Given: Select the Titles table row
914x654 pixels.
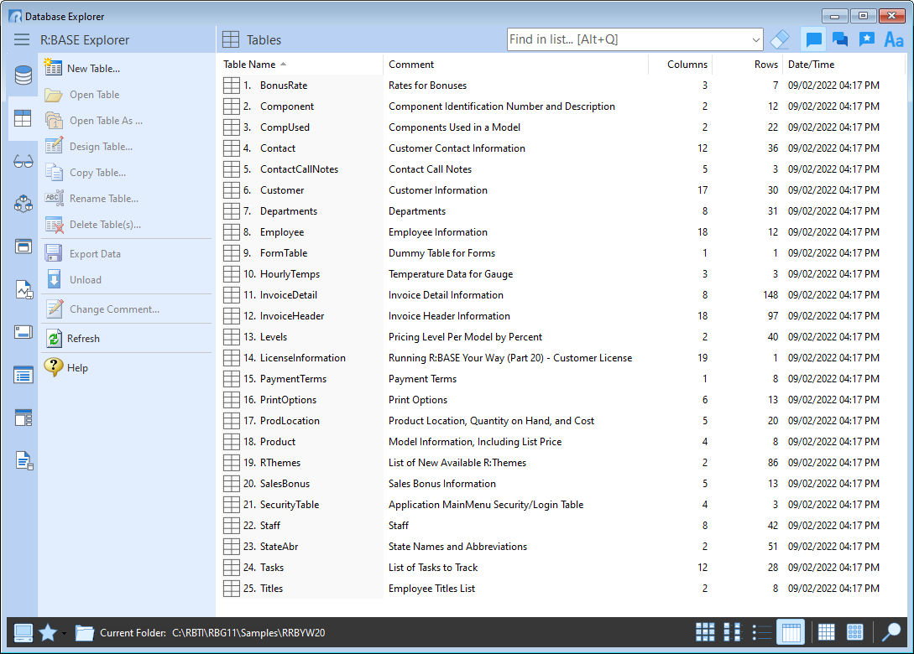Looking at the screenshot, I should tap(562, 589).
